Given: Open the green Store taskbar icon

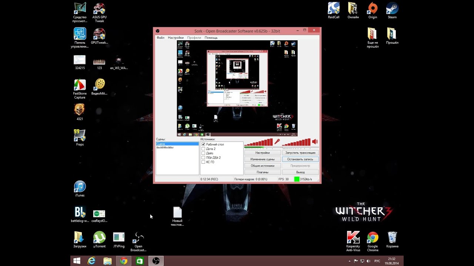Looking at the screenshot, I should click(x=140, y=261).
